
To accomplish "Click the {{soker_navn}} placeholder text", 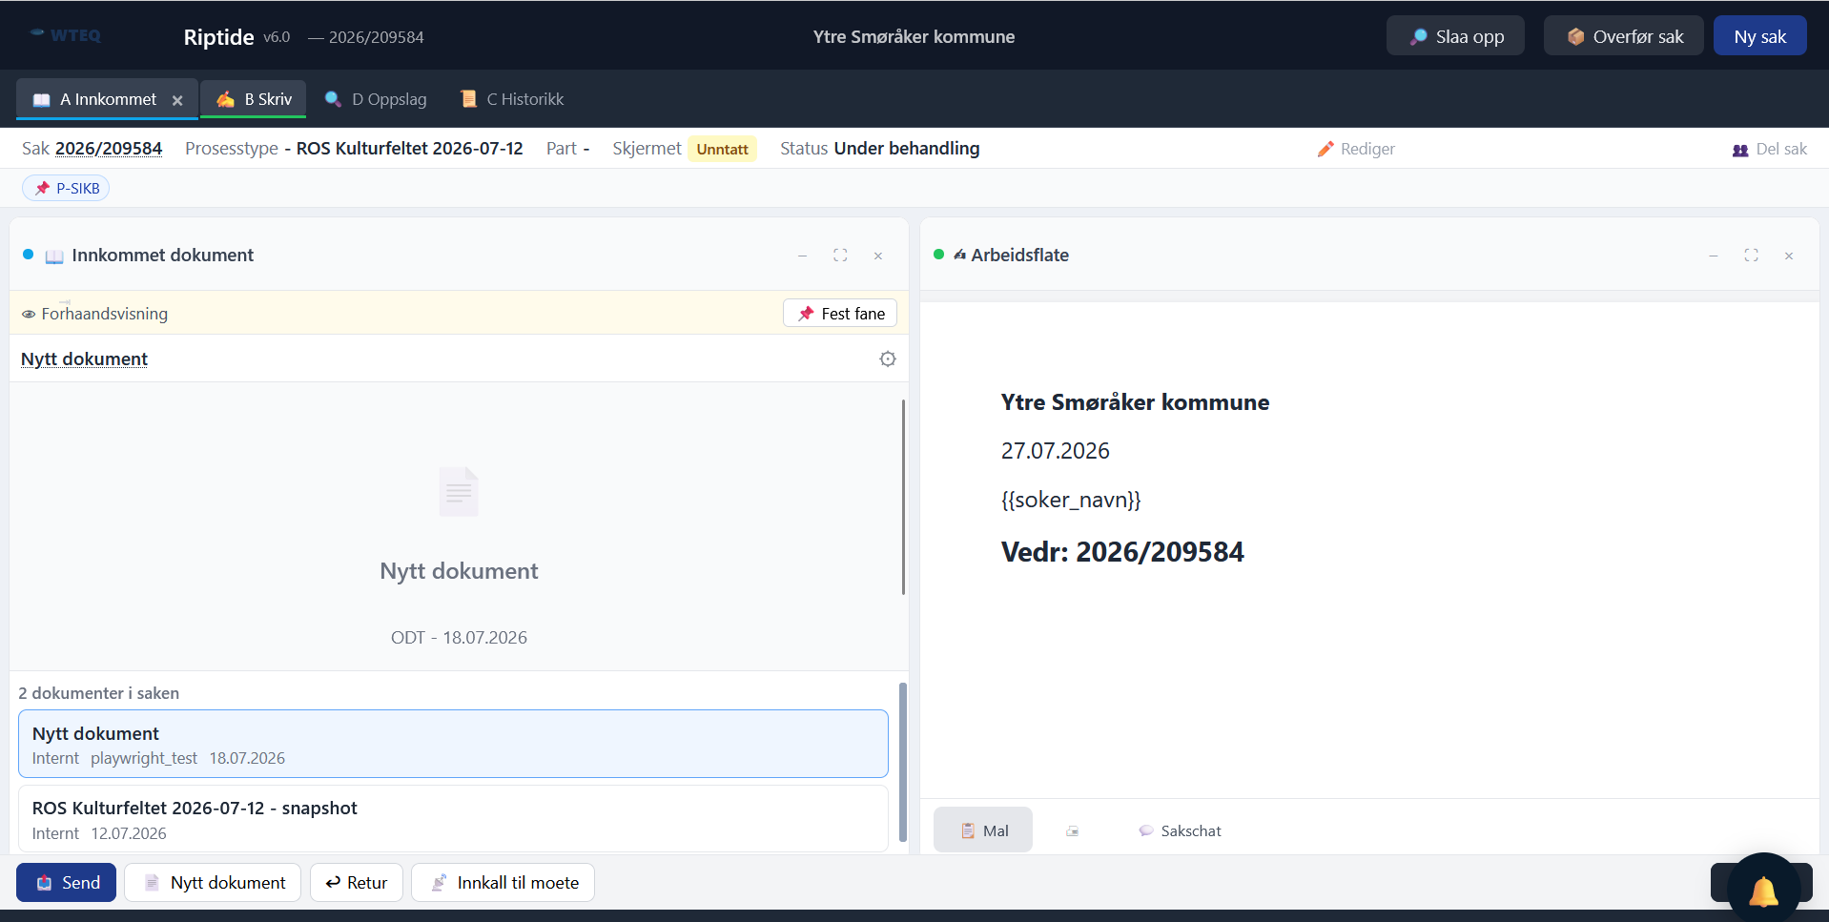I will pyautogui.click(x=1071, y=500).
